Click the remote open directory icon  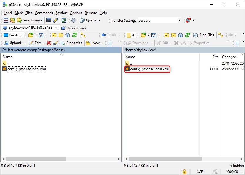click(x=143, y=35)
